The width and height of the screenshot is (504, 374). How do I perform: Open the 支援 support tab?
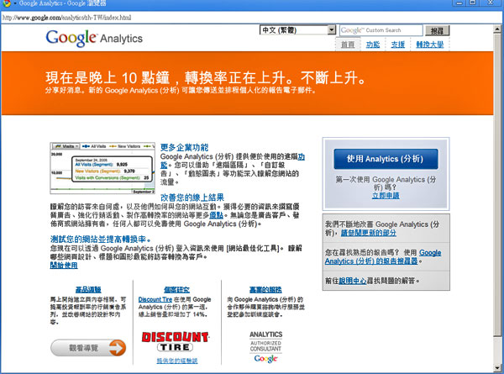pos(398,45)
